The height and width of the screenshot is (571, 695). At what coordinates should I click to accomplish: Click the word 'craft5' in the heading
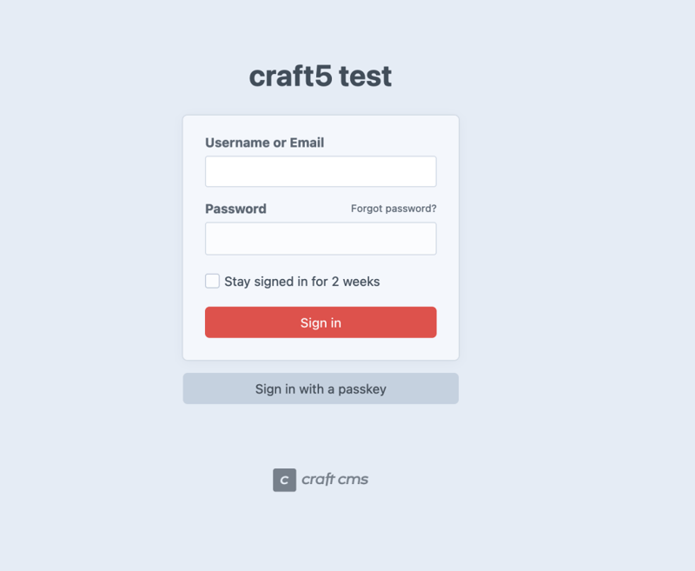pyautogui.click(x=290, y=76)
